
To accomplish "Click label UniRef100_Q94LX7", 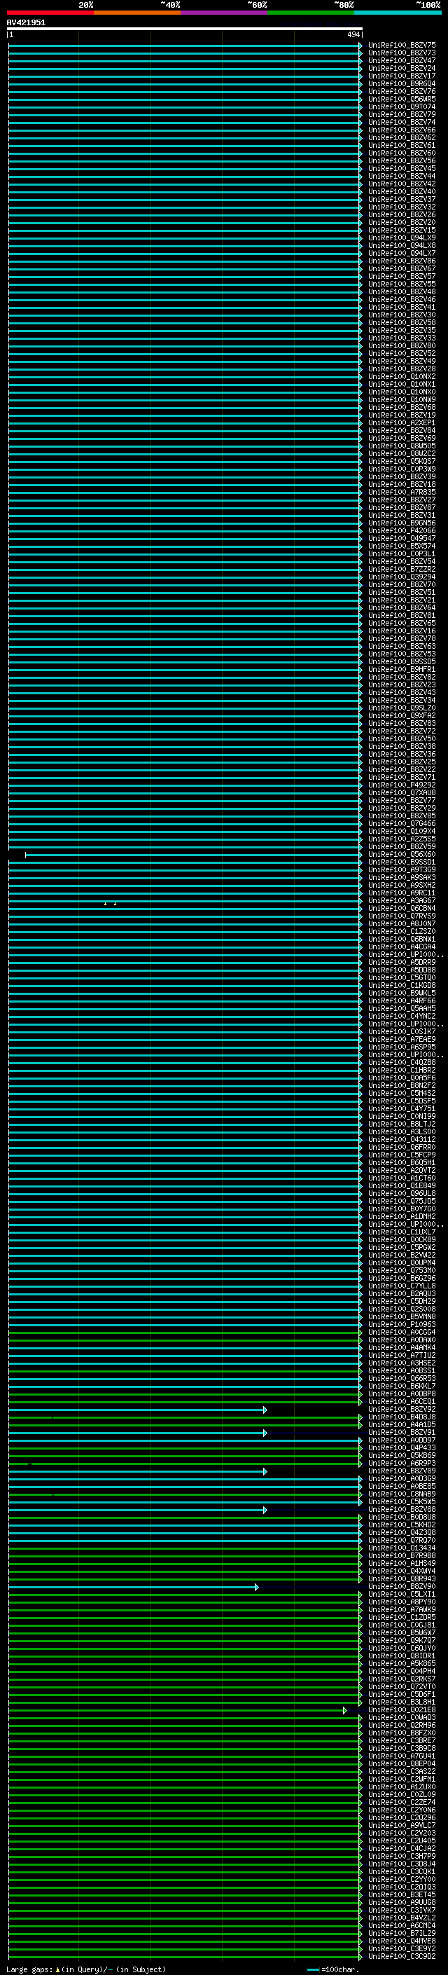I will pyautogui.click(x=402, y=253).
